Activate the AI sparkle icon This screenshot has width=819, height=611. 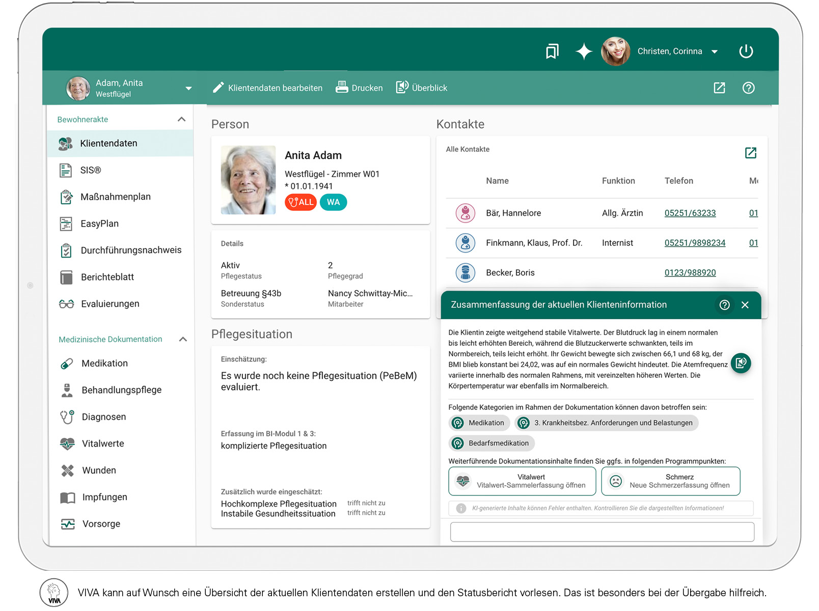[x=584, y=51]
